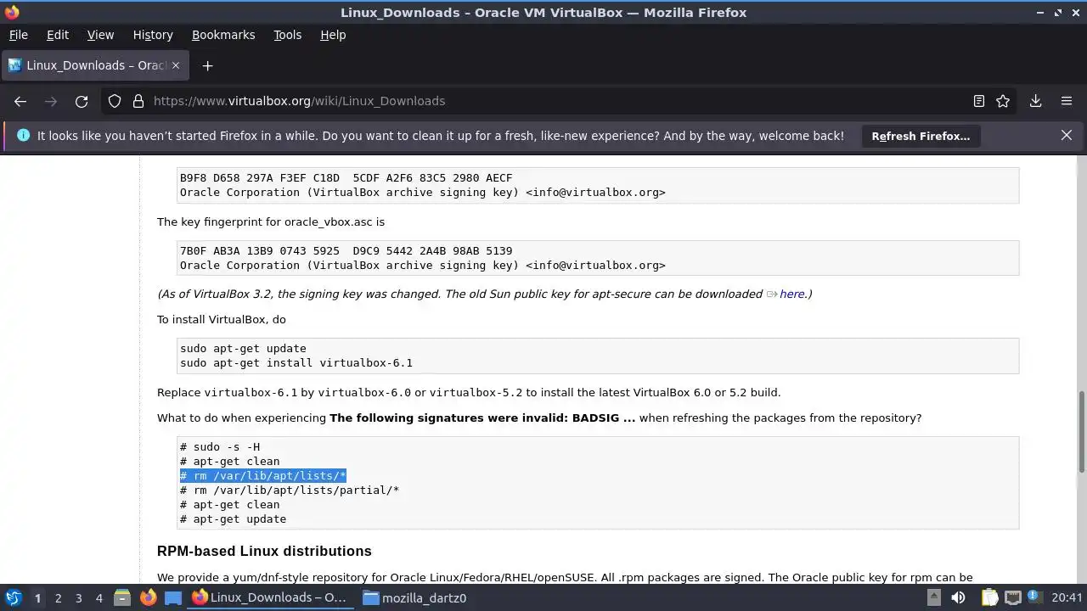Screen dimensions: 1087x611
Task: Switch to workspace 1
Action: click(x=37, y=598)
